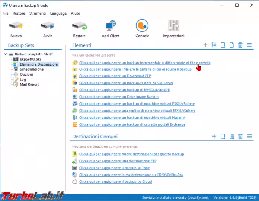The width and height of the screenshot is (259, 201).
Task: Maximize the Uranium Backup window
Action: (x=237, y=5)
